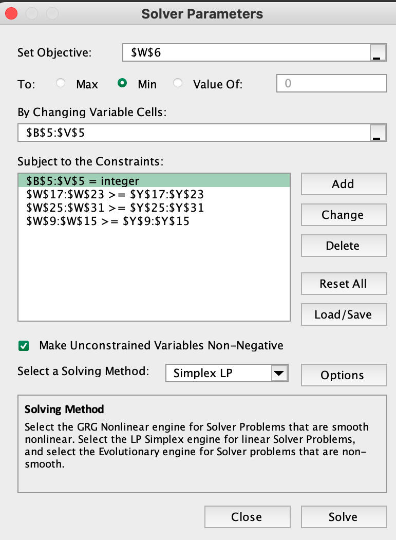Choose the Value Of radio option

click(x=178, y=83)
